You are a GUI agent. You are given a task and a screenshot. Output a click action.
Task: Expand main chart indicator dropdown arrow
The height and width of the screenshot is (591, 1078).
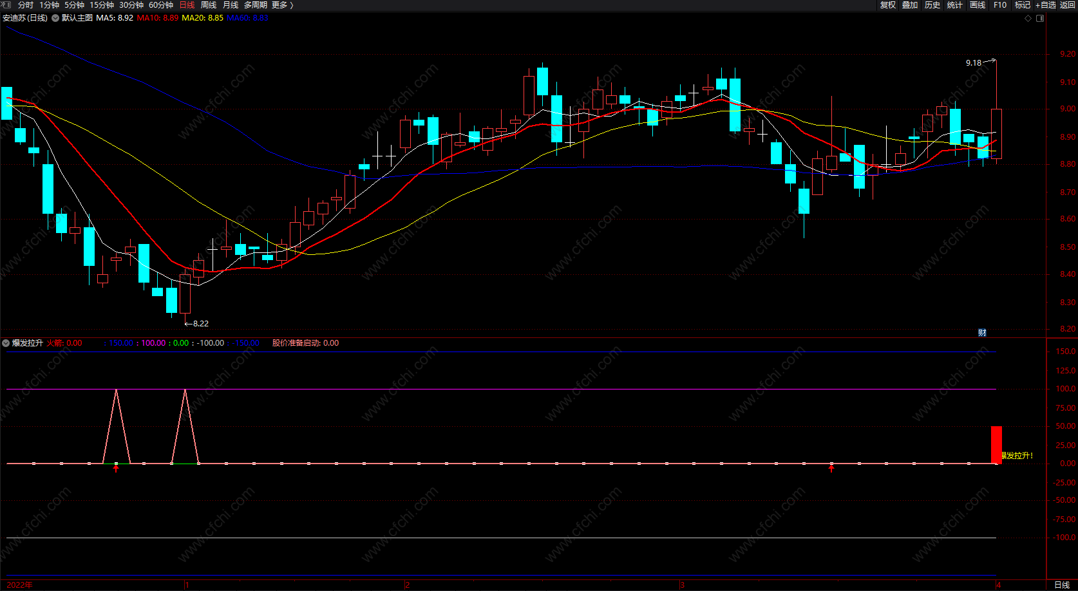coord(55,18)
